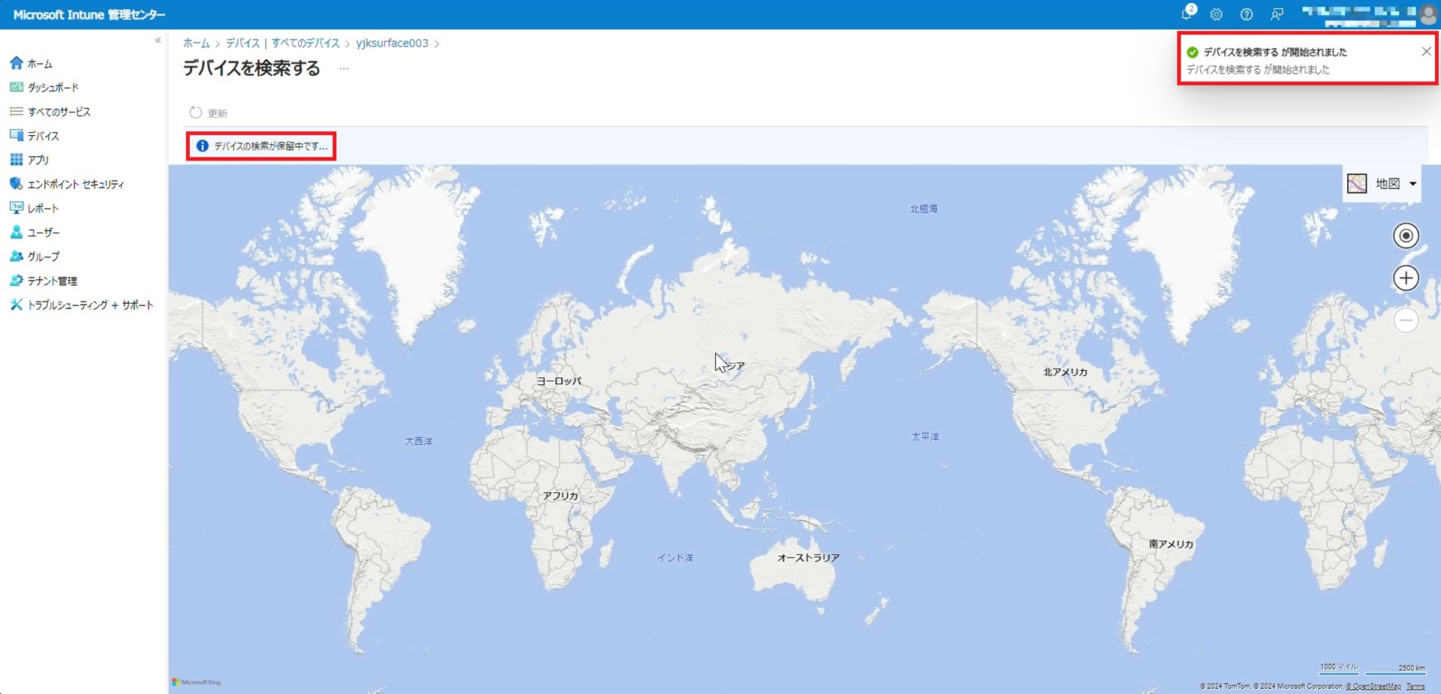Click the アプリ grid icon
Viewport: 1441px width, 694px height.
point(16,159)
